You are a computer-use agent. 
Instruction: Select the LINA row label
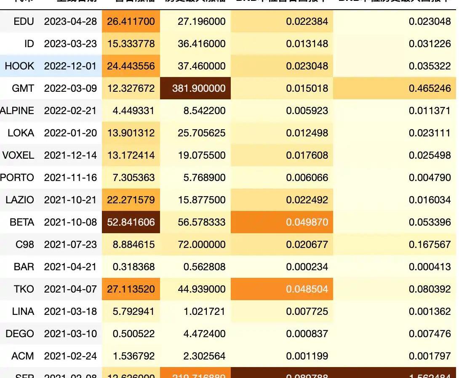[23, 311]
